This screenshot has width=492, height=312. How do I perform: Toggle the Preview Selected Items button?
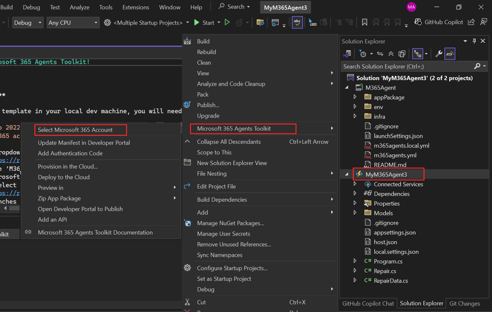point(450,54)
